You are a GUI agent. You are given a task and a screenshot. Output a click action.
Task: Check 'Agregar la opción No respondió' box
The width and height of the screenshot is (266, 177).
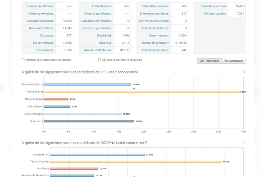pos(100,60)
